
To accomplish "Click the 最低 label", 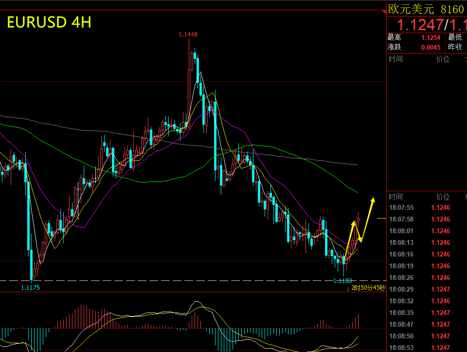I will [x=455, y=37].
